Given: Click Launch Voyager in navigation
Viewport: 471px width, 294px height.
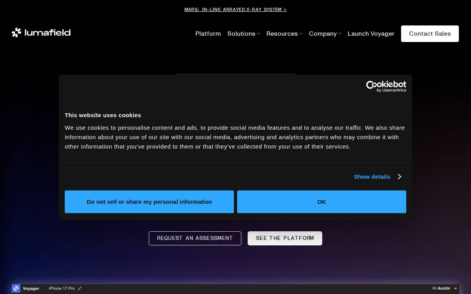Looking at the screenshot, I should [x=371, y=34].
